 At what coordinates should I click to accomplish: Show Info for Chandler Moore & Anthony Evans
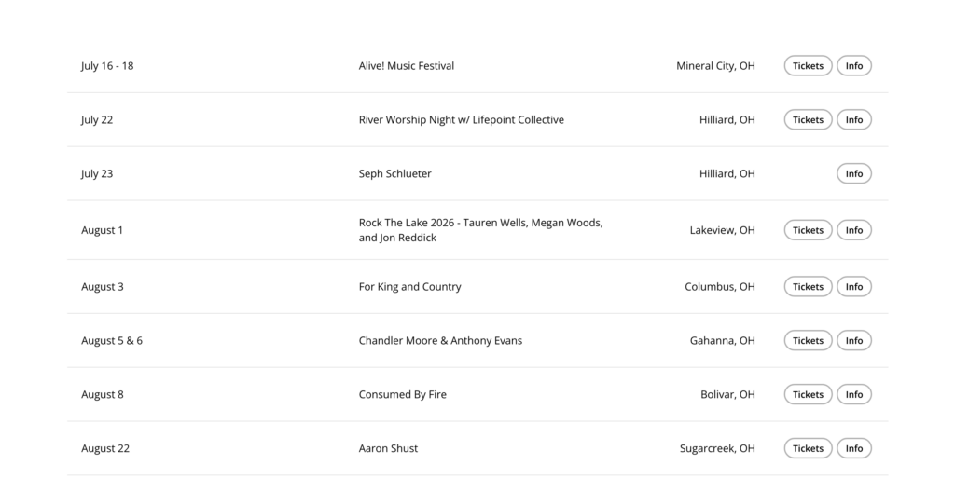point(854,340)
